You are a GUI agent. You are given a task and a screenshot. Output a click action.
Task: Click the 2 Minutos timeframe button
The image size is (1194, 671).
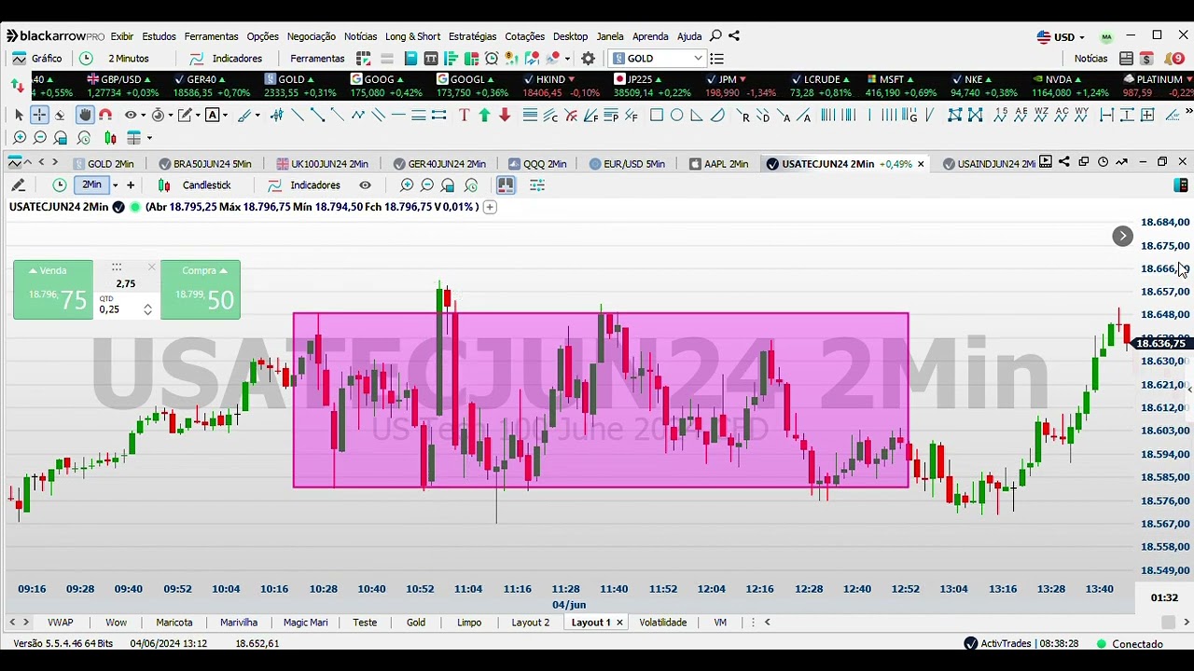pyautogui.click(x=115, y=58)
